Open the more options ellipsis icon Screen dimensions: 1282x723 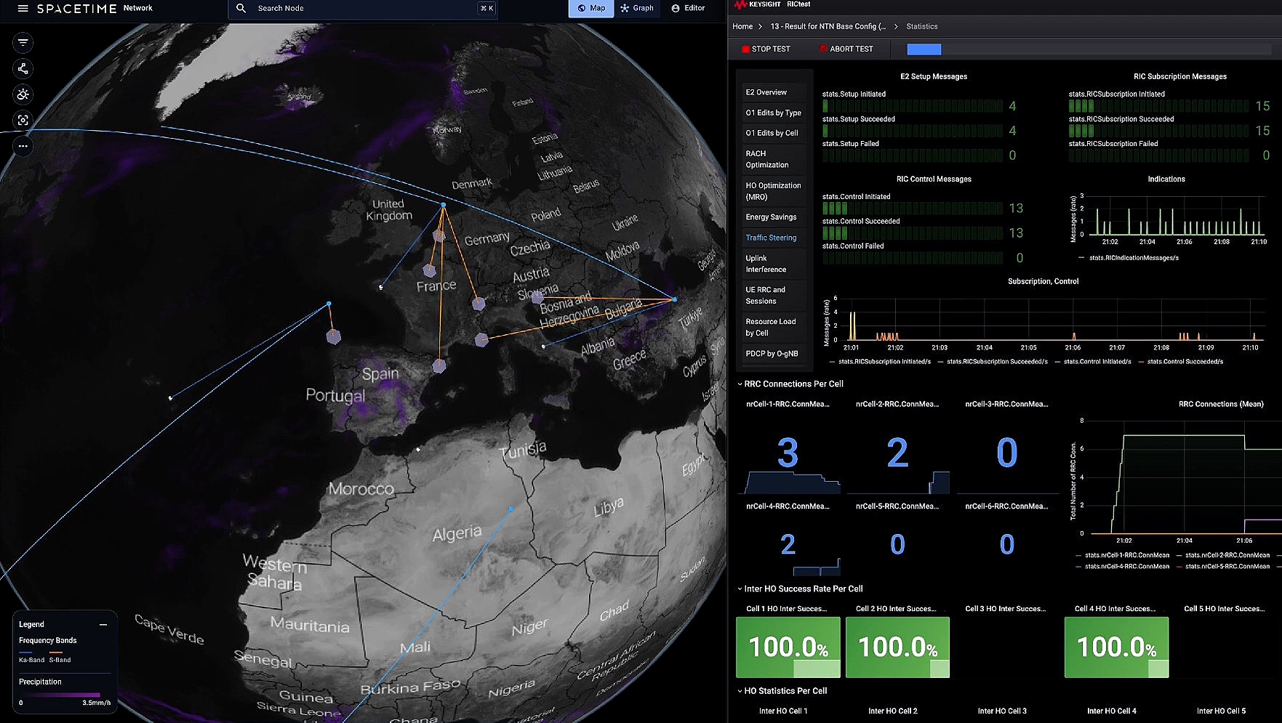coord(23,146)
